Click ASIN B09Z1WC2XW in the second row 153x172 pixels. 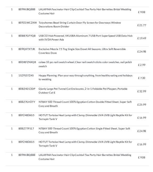[x=28, y=23]
